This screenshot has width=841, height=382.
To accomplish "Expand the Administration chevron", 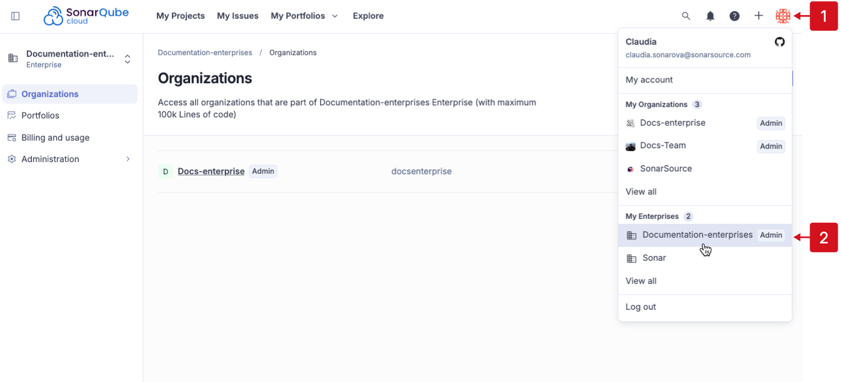I will [x=128, y=159].
